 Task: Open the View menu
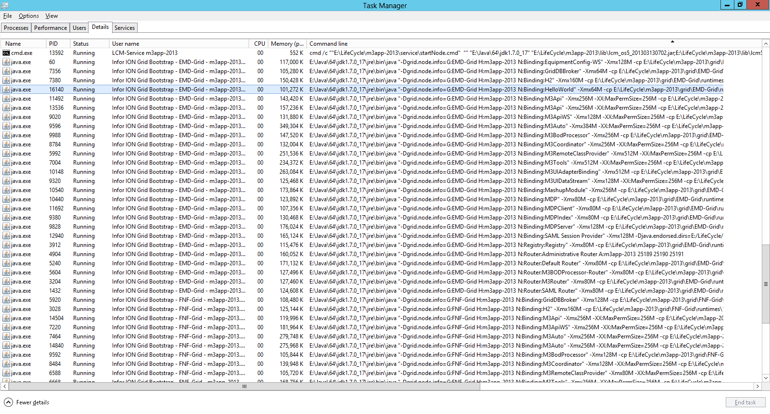tap(51, 16)
